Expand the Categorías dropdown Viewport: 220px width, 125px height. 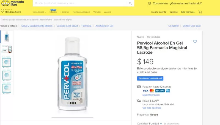click(39, 12)
